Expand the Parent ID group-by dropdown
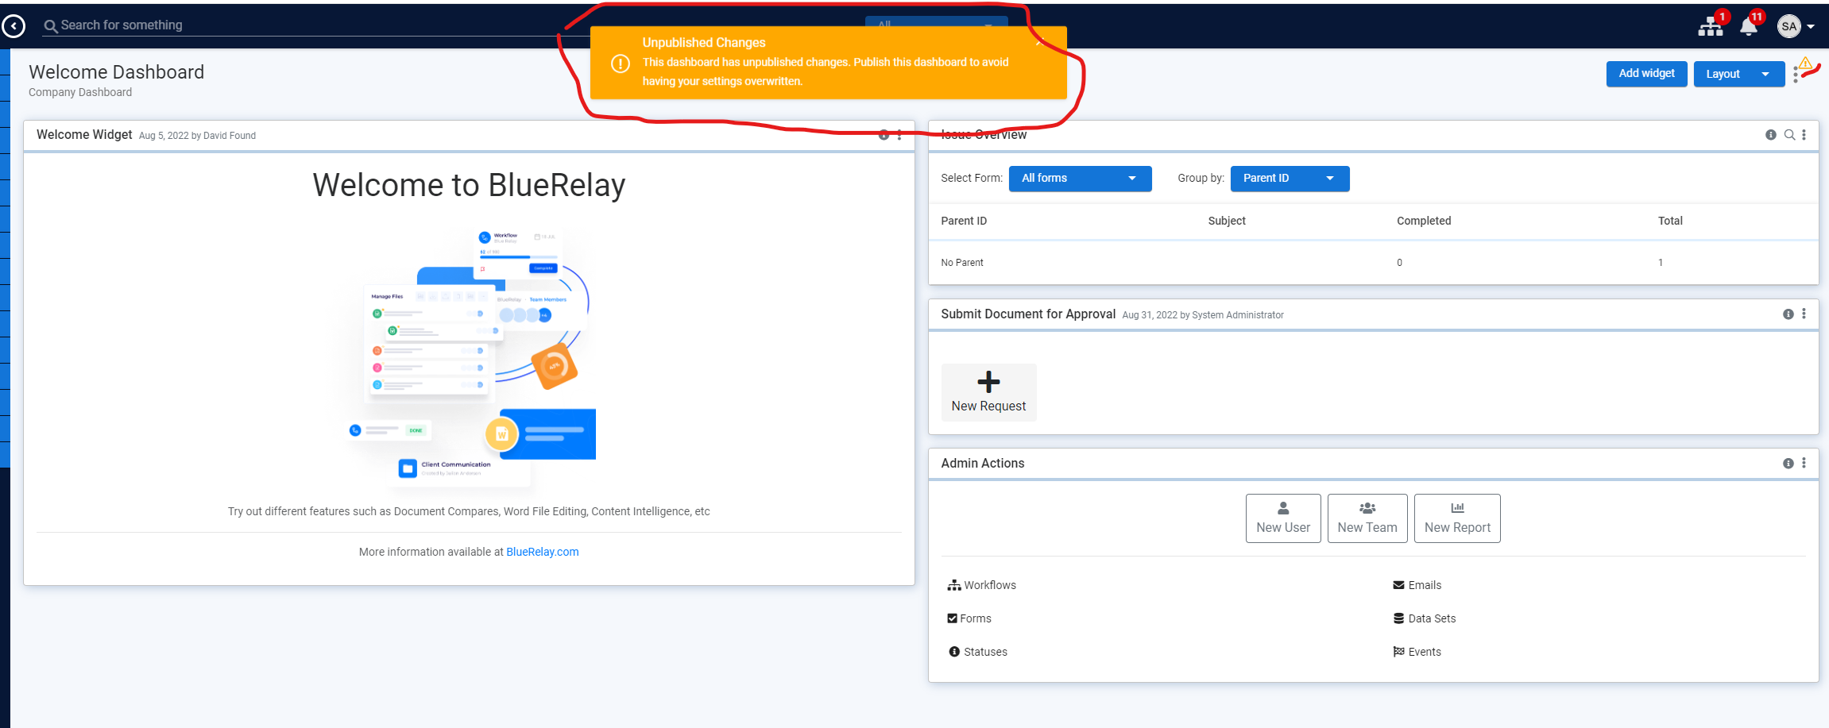The image size is (1829, 728). (x=1290, y=179)
